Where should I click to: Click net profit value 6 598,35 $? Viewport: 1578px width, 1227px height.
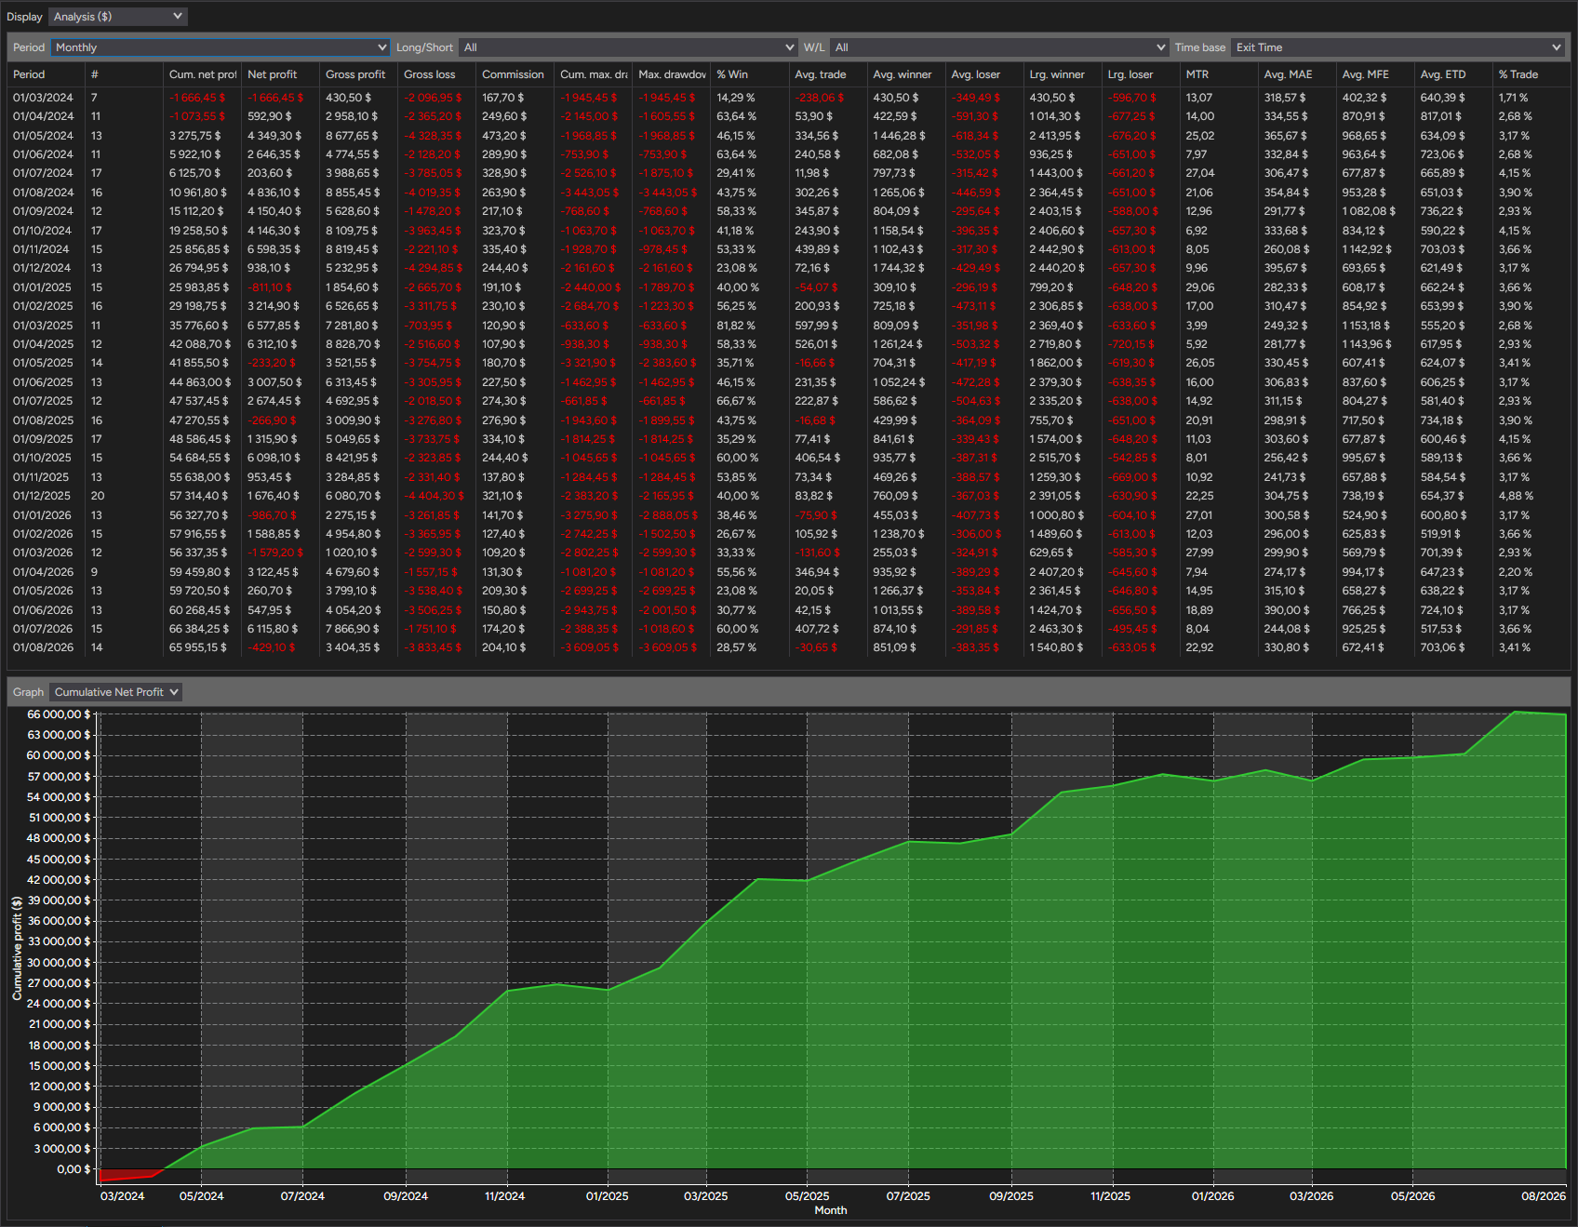[274, 249]
